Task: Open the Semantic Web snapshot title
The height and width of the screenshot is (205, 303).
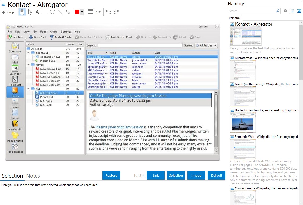Action: pyautogui.click(x=266, y=137)
